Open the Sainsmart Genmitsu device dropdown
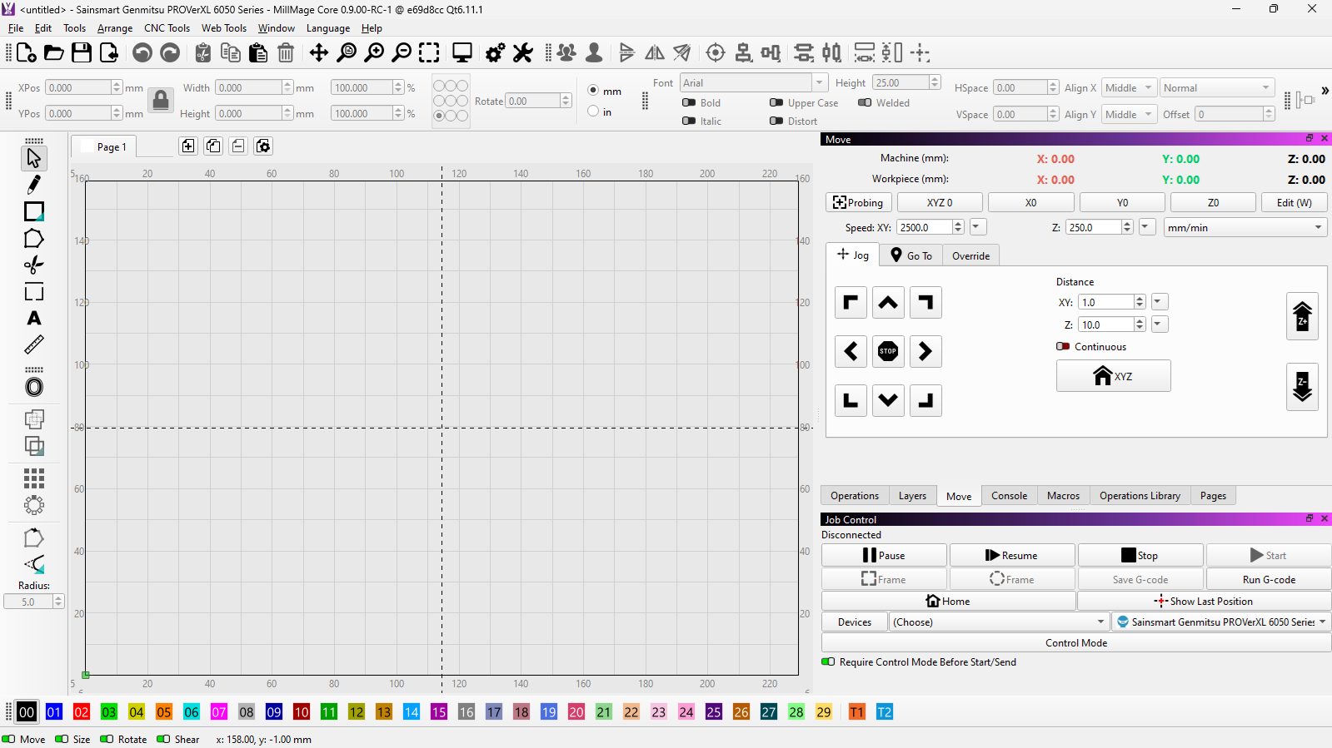Screen dimensions: 1332x748 [x=1221, y=622]
